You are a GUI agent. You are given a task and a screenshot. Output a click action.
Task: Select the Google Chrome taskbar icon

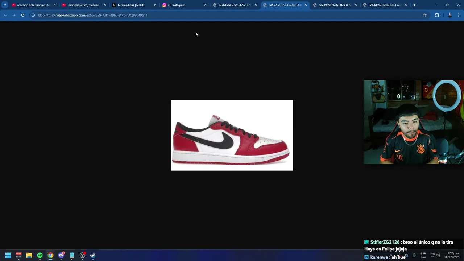[50, 255]
